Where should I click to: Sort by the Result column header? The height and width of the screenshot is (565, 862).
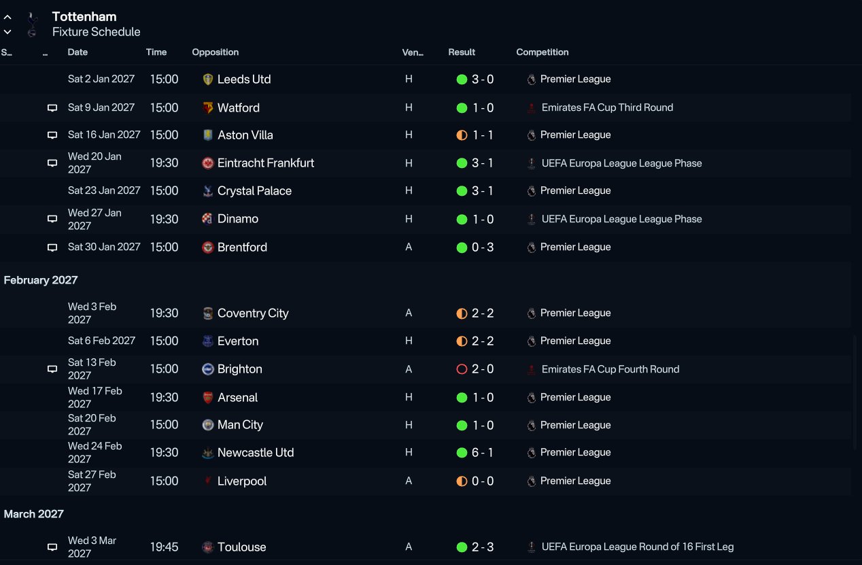pyautogui.click(x=462, y=52)
